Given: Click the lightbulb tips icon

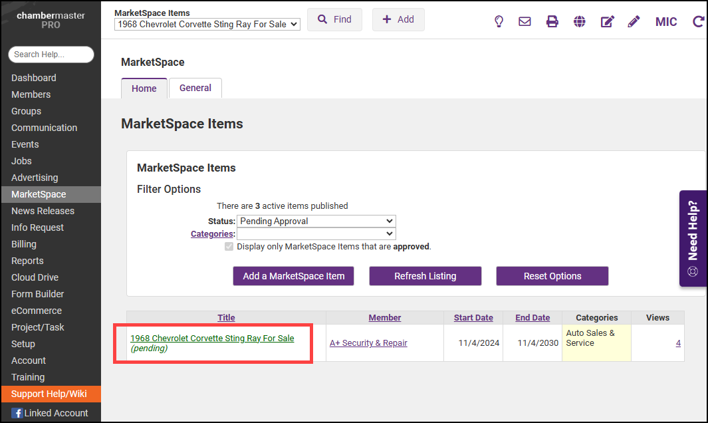Looking at the screenshot, I should click(499, 21).
